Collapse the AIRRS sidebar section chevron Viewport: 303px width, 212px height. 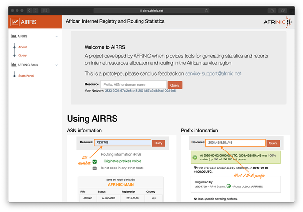pos(57,36)
